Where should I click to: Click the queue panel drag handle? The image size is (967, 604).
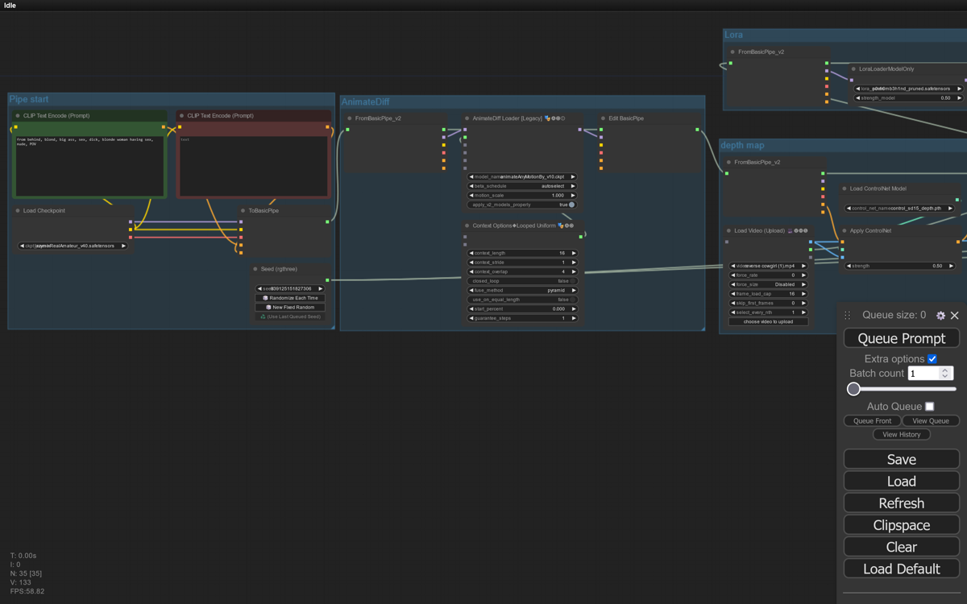[x=848, y=316]
